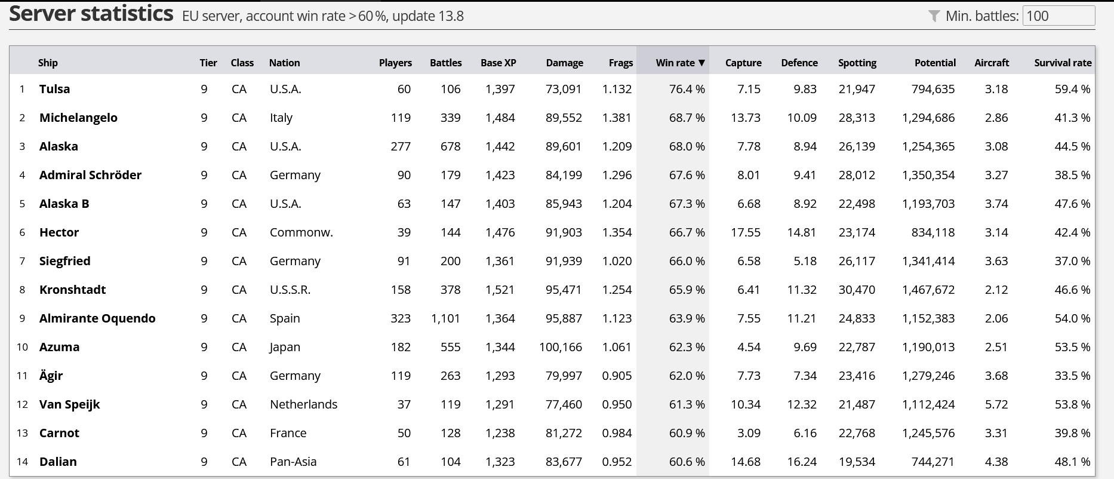The width and height of the screenshot is (1114, 479).
Task: Edit the Min. battles input field
Action: pos(1058,16)
